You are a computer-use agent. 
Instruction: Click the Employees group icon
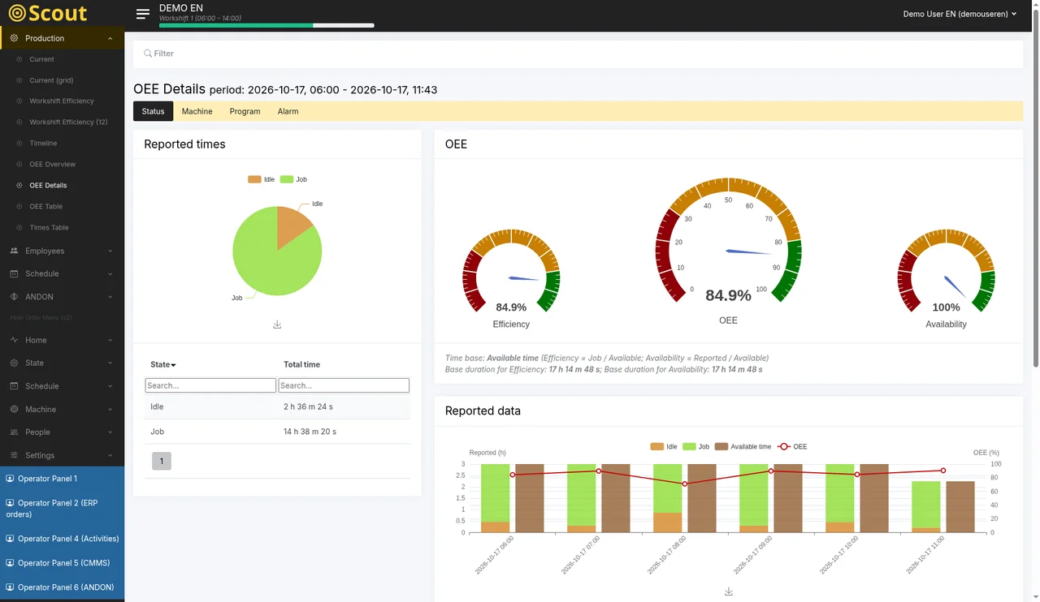[x=14, y=251]
